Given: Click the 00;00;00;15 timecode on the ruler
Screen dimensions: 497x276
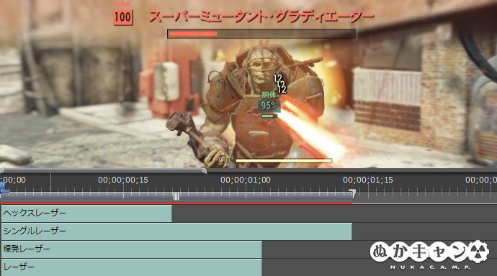Looking at the screenshot, I should coord(123,180).
